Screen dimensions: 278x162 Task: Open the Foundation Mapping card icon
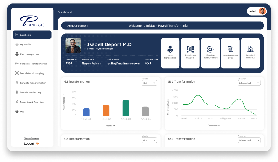190,49
